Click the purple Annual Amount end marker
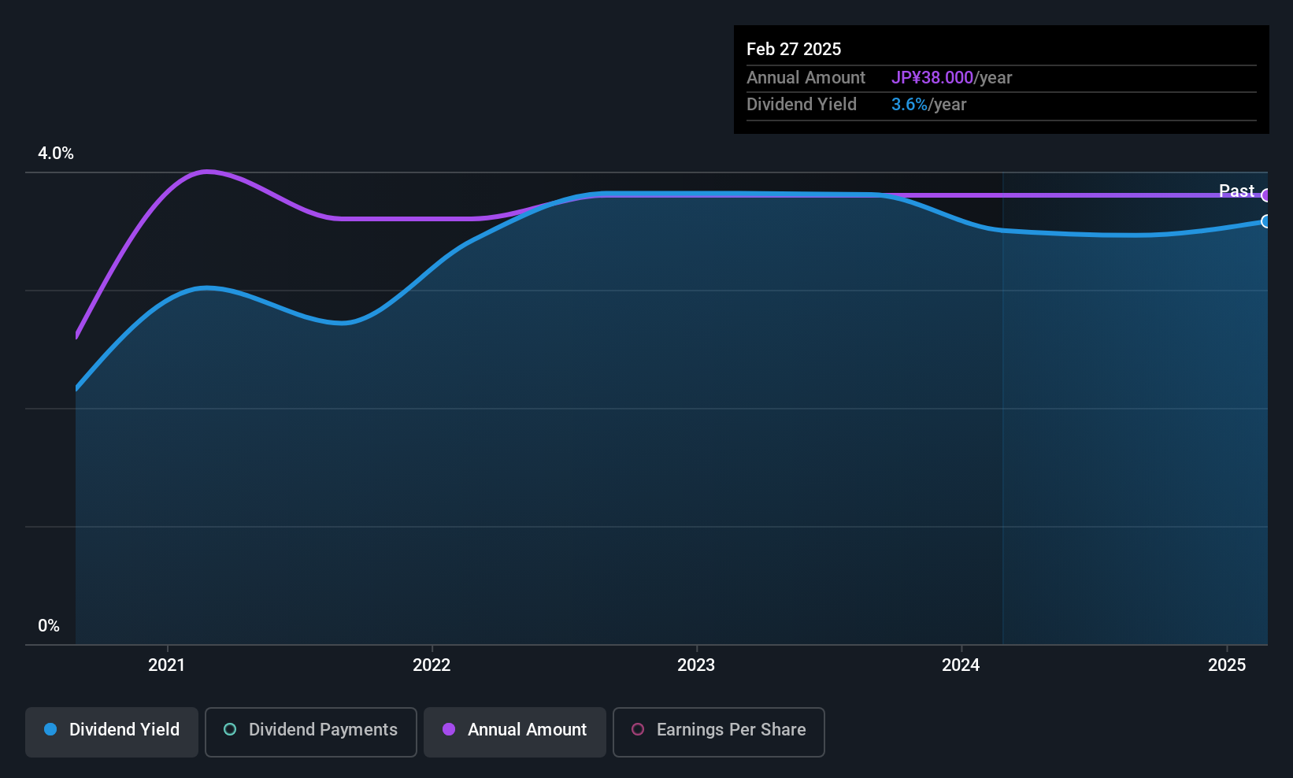1293x778 pixels. (x=1266, y=195)
